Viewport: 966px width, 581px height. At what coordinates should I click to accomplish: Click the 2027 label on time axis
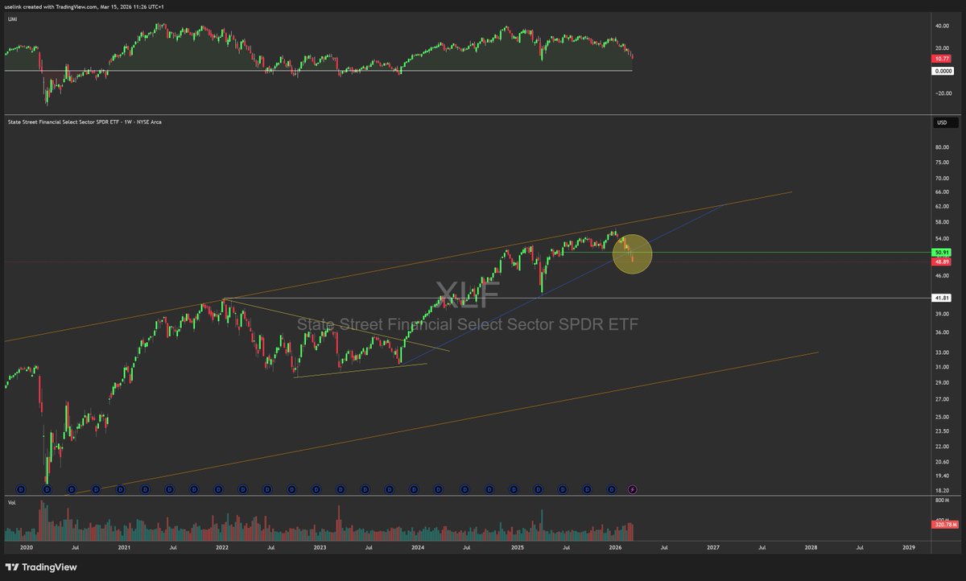pos(713,546)
